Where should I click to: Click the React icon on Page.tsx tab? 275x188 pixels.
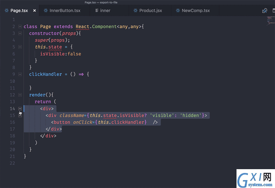(7, 11)
